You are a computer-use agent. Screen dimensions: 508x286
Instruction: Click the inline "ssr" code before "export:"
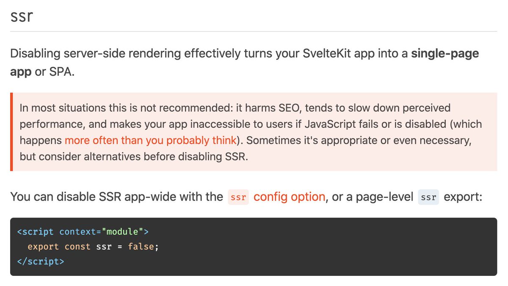pyautogui.click(x=428, y=198)
